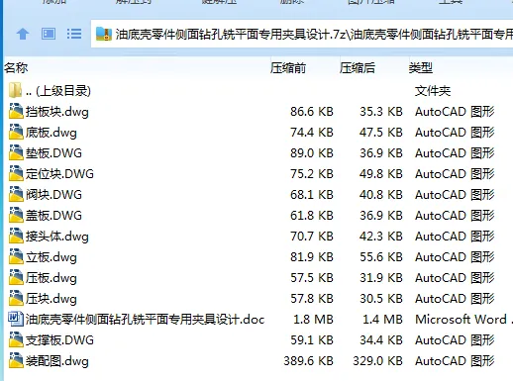Click the 329.0 KB compressed size of 装配图.dwg

click(x=377, y=361)
